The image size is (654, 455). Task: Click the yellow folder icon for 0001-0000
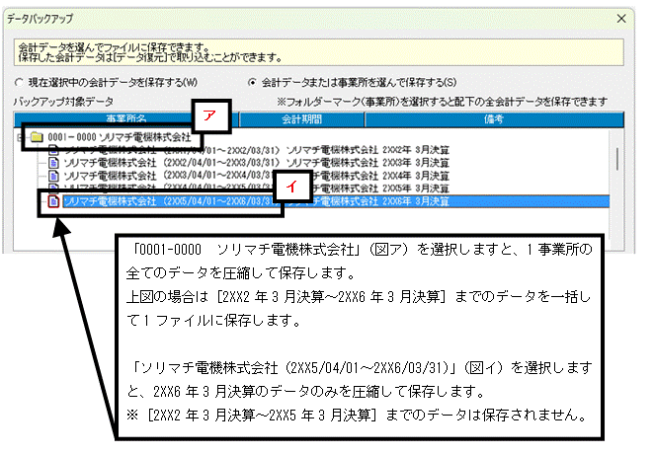[38, 137]
